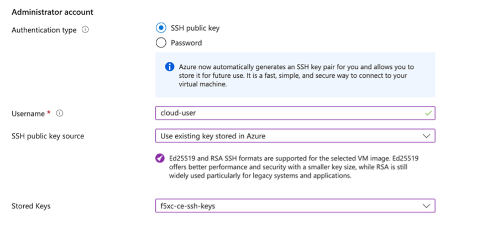503x227 pixels.
Task: Click the 'SSH public key source' label
Action: pos(48,136)
